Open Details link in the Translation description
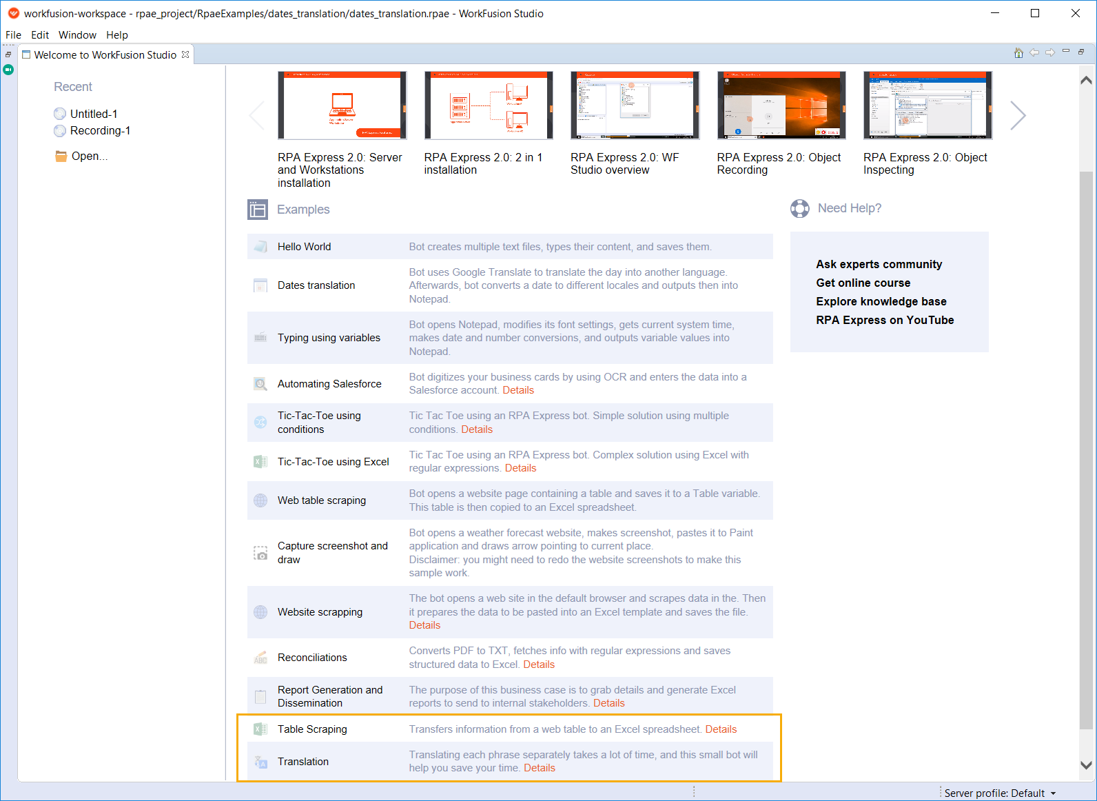 click(x=540, y=768)
